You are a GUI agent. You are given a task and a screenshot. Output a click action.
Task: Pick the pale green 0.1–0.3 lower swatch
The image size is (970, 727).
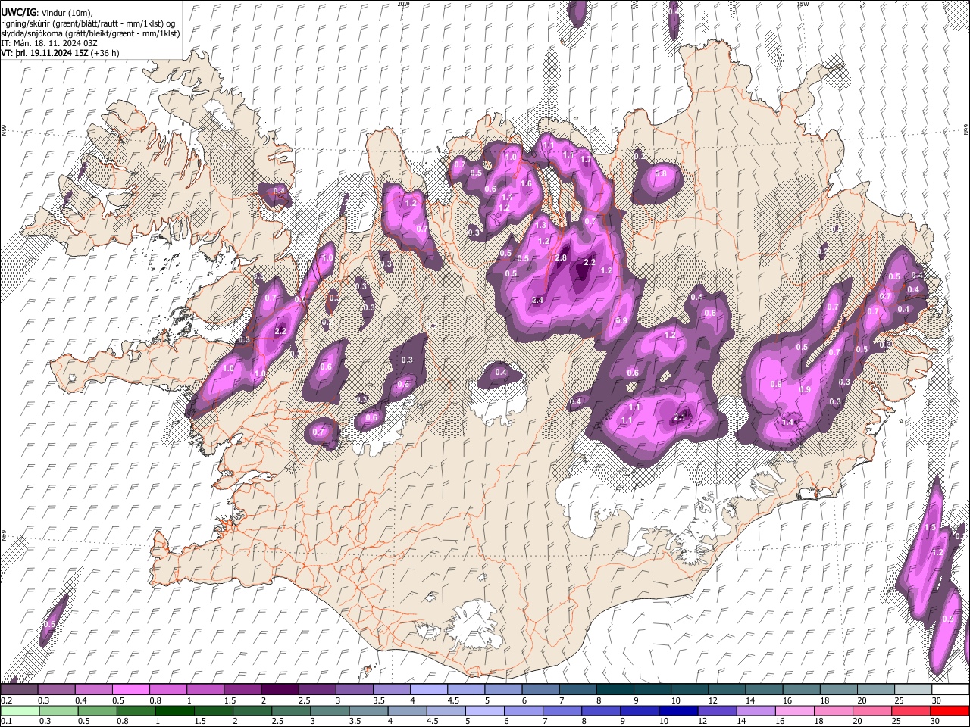(x=19, y=710)
